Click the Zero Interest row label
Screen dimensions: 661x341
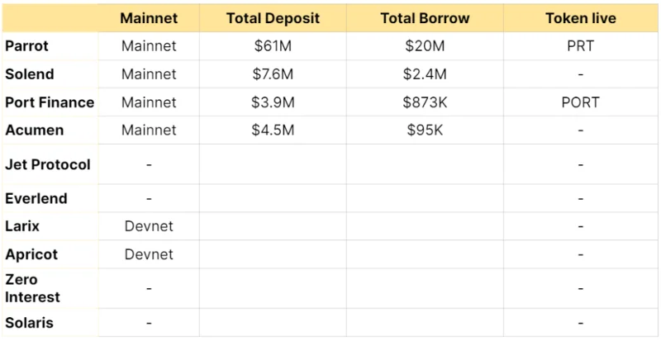pyautogui.click(x=32, y=288)
